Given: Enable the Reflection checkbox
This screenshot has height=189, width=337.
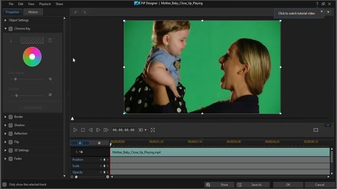Looking at the screenshot, I should point(11,133).
